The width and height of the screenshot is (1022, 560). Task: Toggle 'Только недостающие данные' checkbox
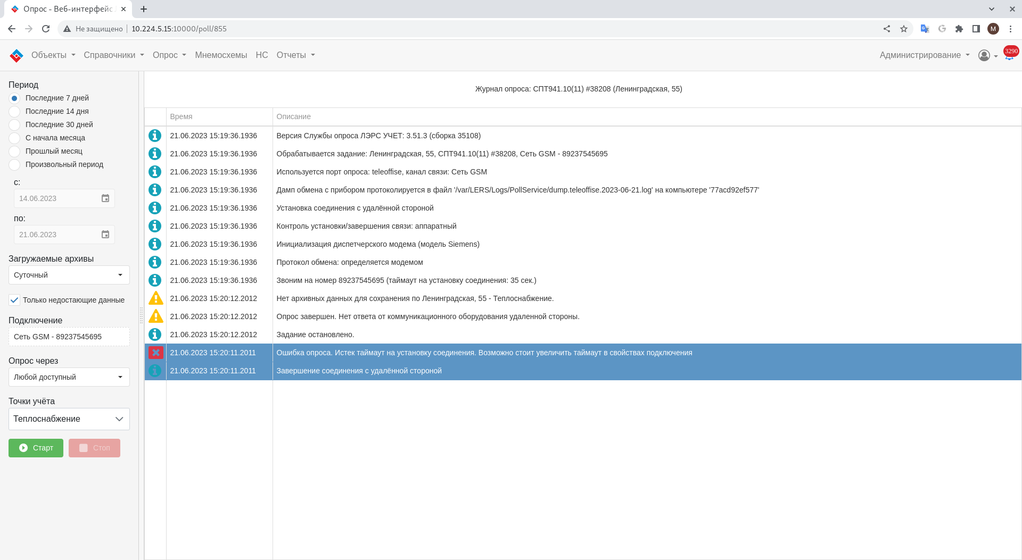coord(14,300)
